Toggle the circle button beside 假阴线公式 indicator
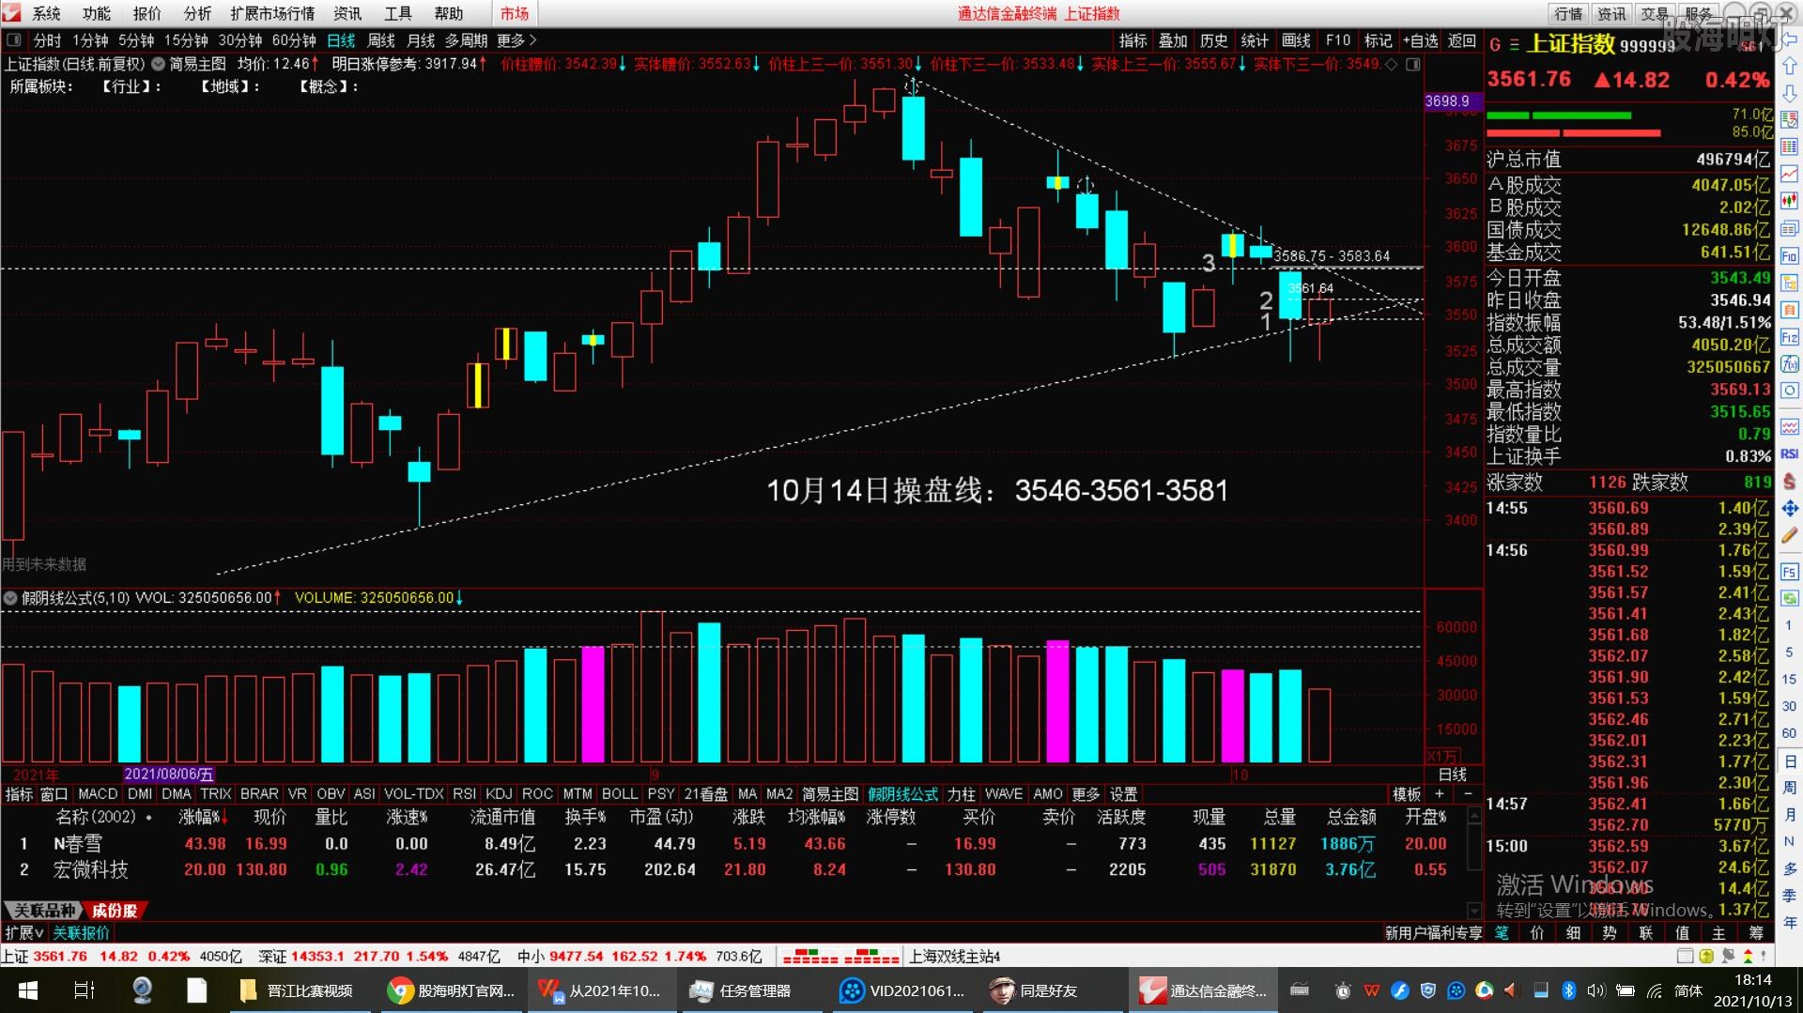1803x1013 pixels. tap(11, 598)
